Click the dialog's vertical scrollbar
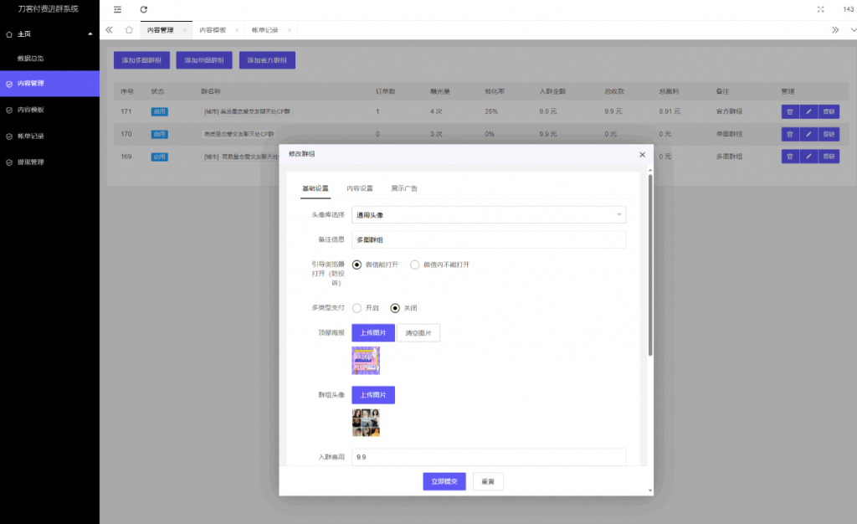This screenshot has height=524, width=857. pos(650,268)
